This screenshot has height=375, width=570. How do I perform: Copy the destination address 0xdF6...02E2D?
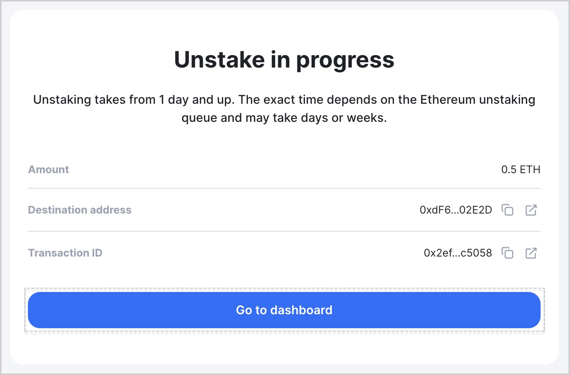(x=507, y=210)
